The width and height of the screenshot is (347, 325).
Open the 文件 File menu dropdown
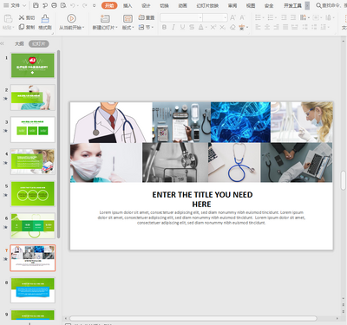coord(15,5)
